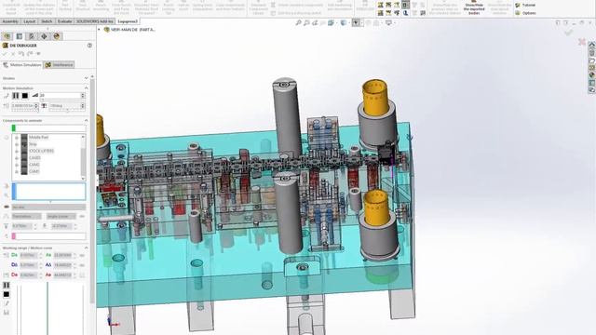The width and height of the screenshot is (596, 335).
Task: Select the Logopress3 tab
Action: 128,21
